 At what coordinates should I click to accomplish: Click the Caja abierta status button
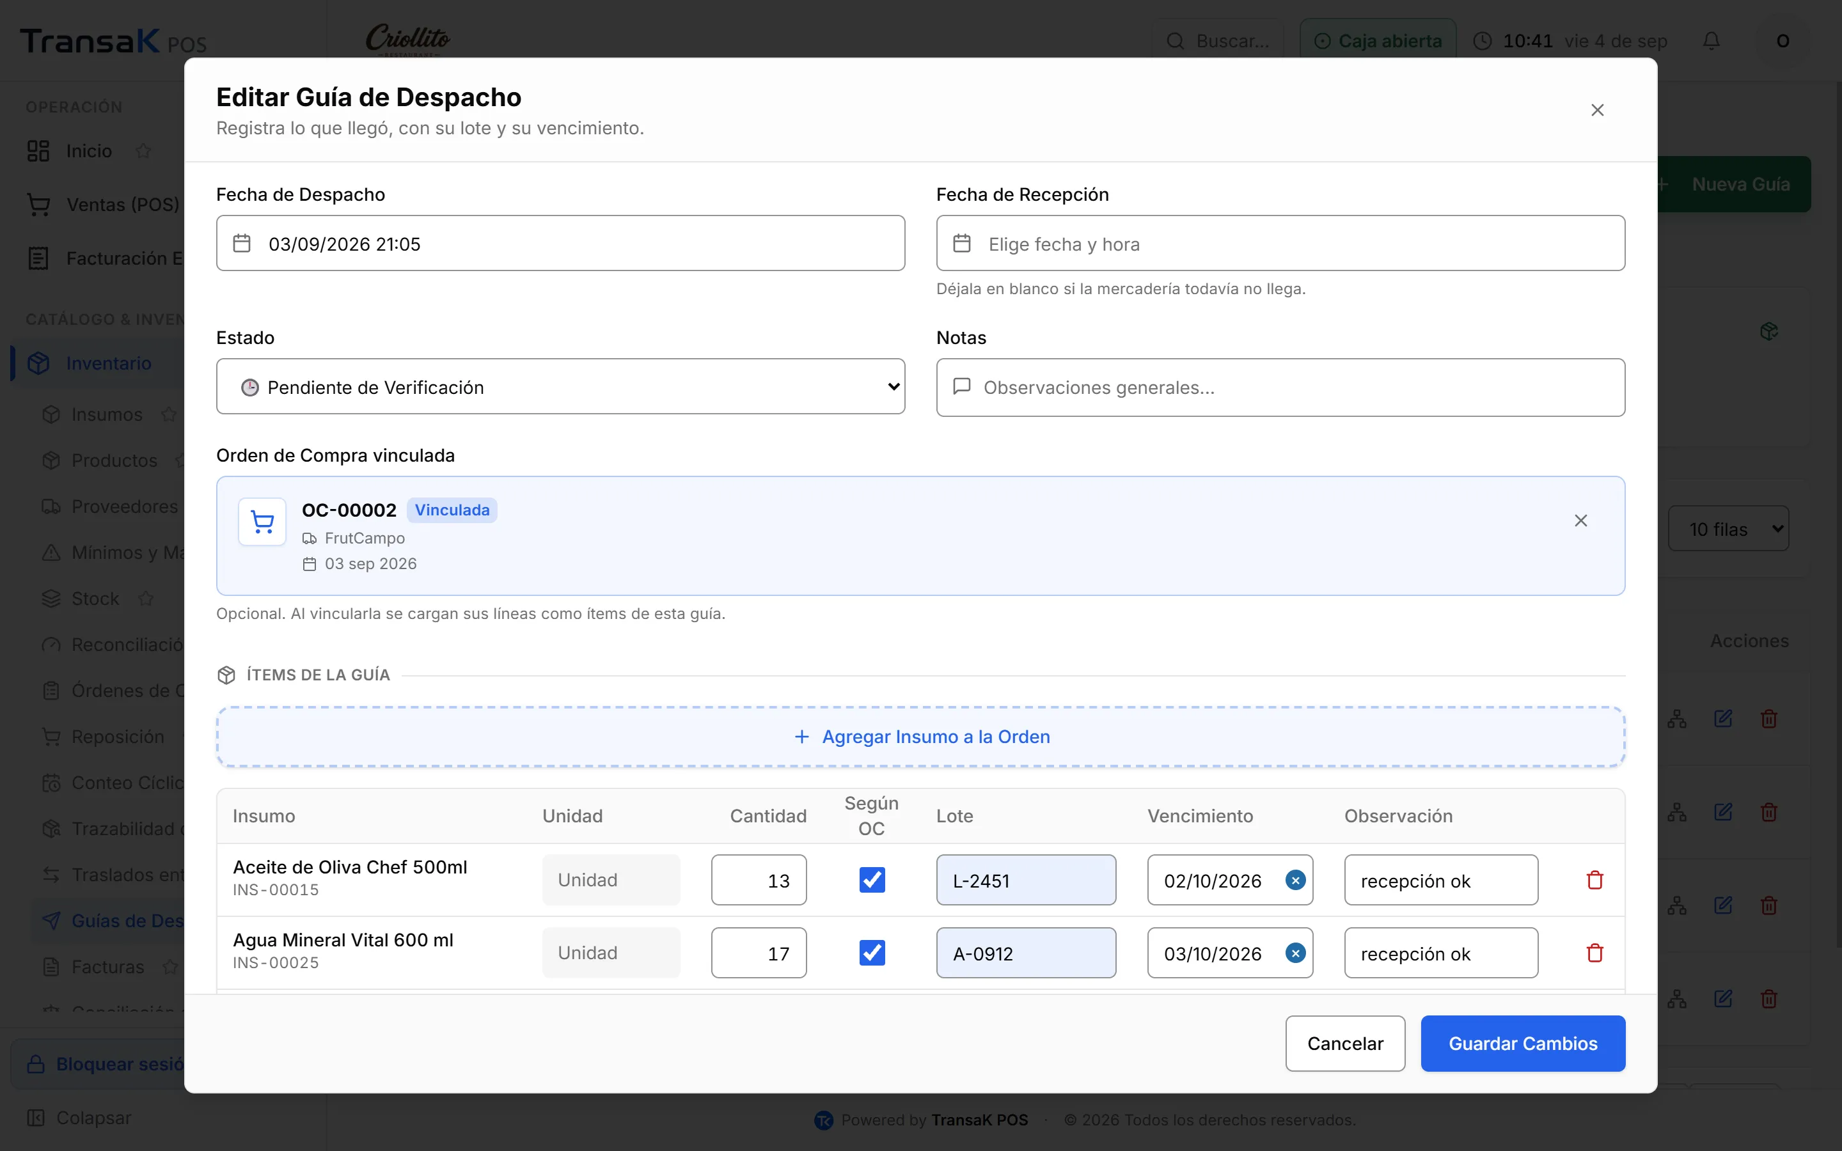(x=1378, y=41)
